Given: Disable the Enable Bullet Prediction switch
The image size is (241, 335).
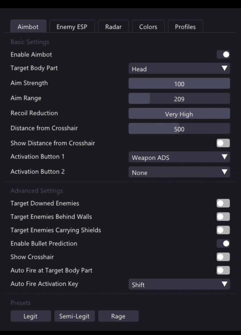Looking at the screenshot, I should pos(223,244).
